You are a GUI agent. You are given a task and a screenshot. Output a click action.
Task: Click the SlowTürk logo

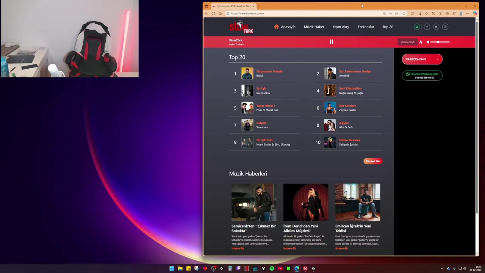point(241,27)
